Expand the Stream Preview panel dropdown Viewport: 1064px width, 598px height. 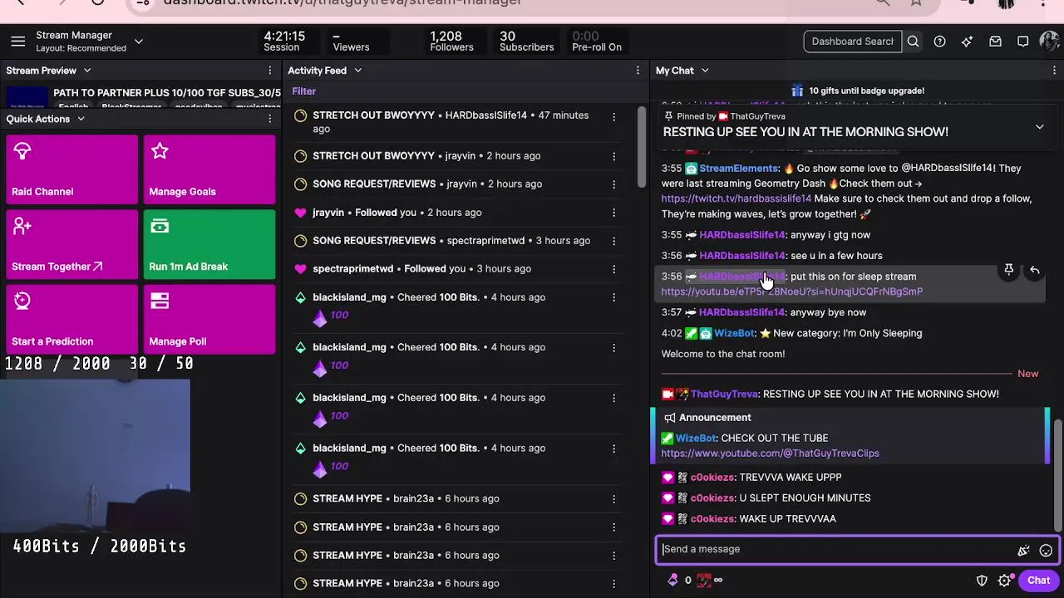click(x=86, y=71)
